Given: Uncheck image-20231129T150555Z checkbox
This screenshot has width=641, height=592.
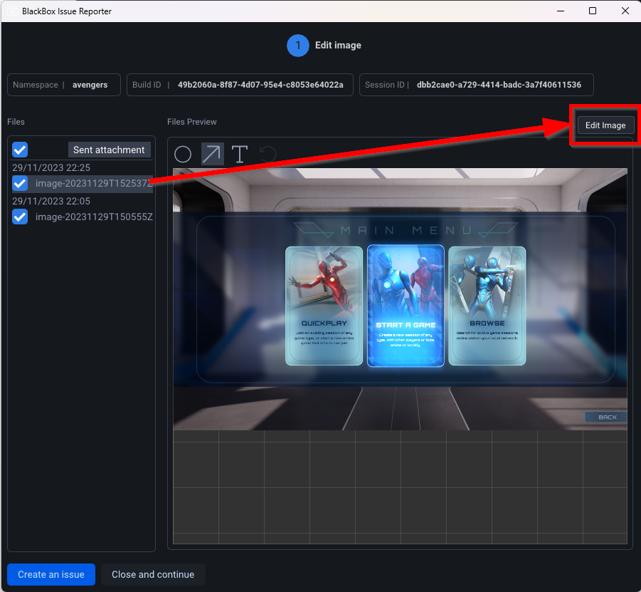Looking at the screenshot, I should coord(20,217).
